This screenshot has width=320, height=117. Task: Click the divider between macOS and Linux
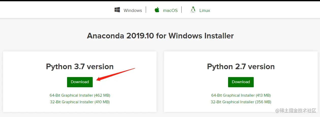click(x=182, y=10)
